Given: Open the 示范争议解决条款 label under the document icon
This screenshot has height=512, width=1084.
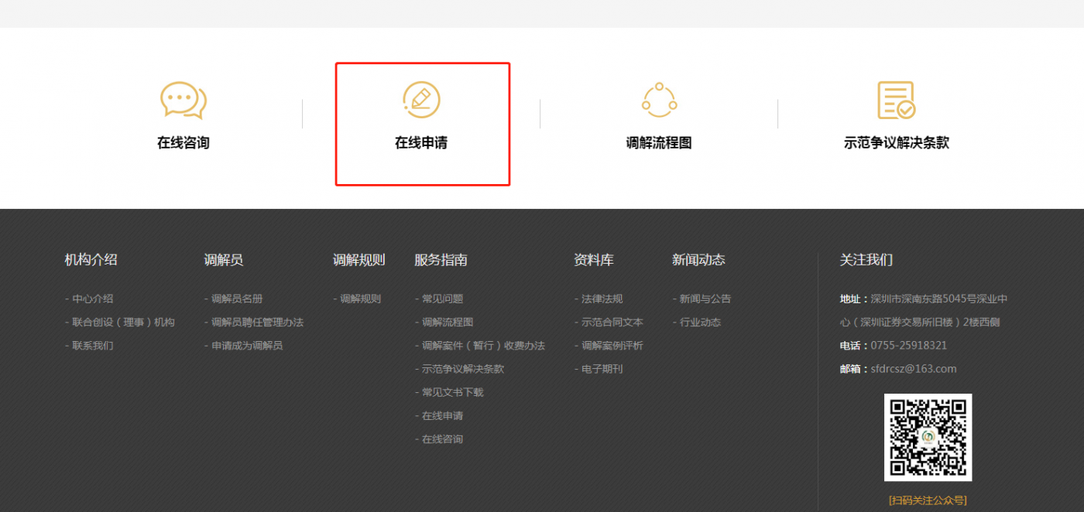Looking at the screenshot, I should click(x=897, y=143).
